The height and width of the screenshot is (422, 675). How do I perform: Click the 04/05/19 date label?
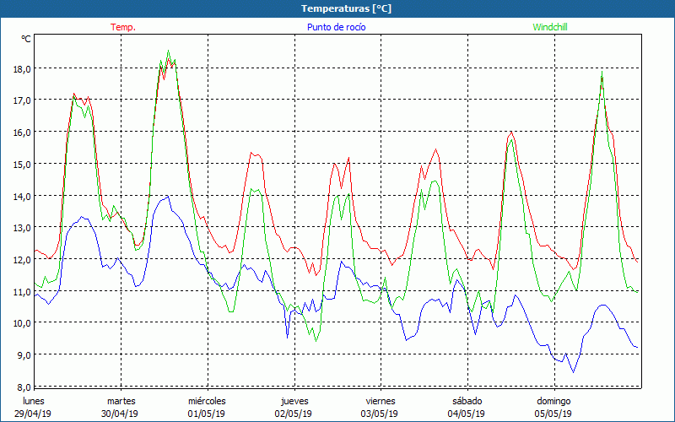pyautogui.click(x=467, y=414)
